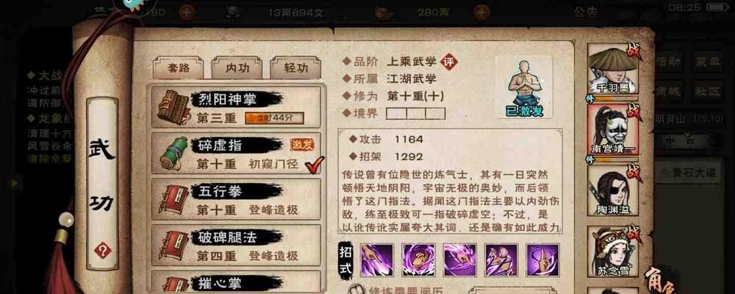Click the 烈阳神掌 training timer progress bar

pyautogui.click(x=274, y=118)
